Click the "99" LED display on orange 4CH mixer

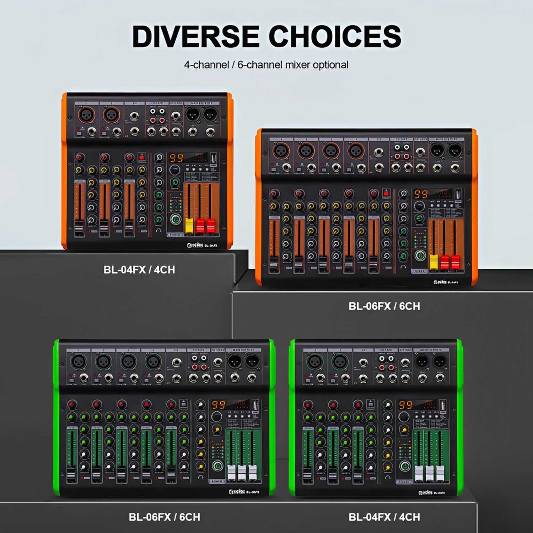[176, 158]
